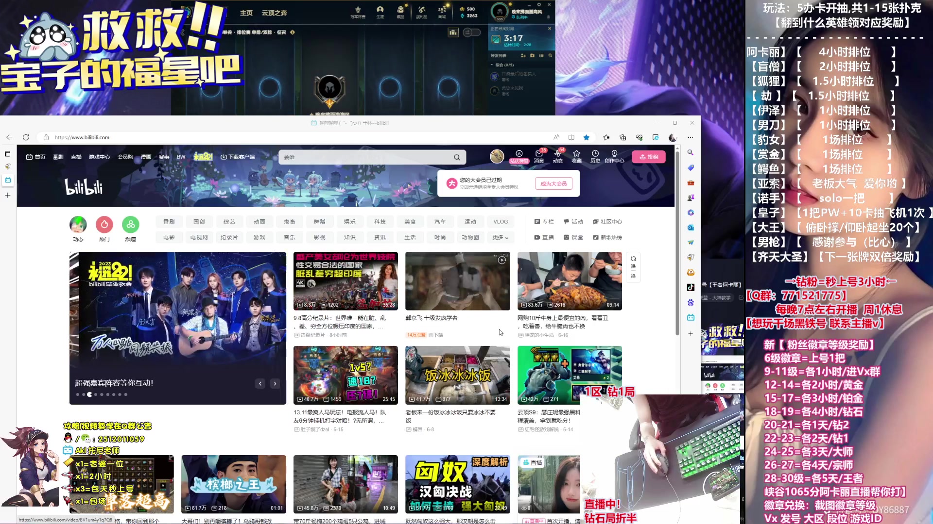
Task: Open the 游戏中心 navigation item
Action: [99, 157]
